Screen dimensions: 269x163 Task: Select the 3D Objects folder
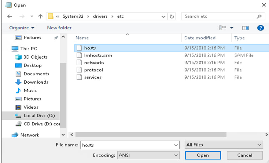point(35,57)
